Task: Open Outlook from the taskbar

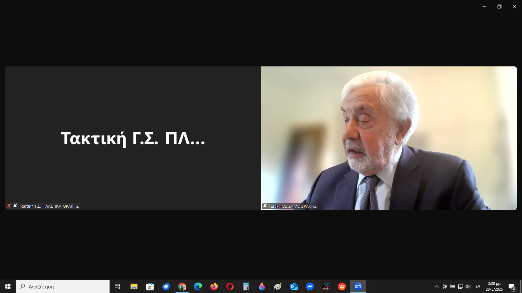Action: [294, 286]
